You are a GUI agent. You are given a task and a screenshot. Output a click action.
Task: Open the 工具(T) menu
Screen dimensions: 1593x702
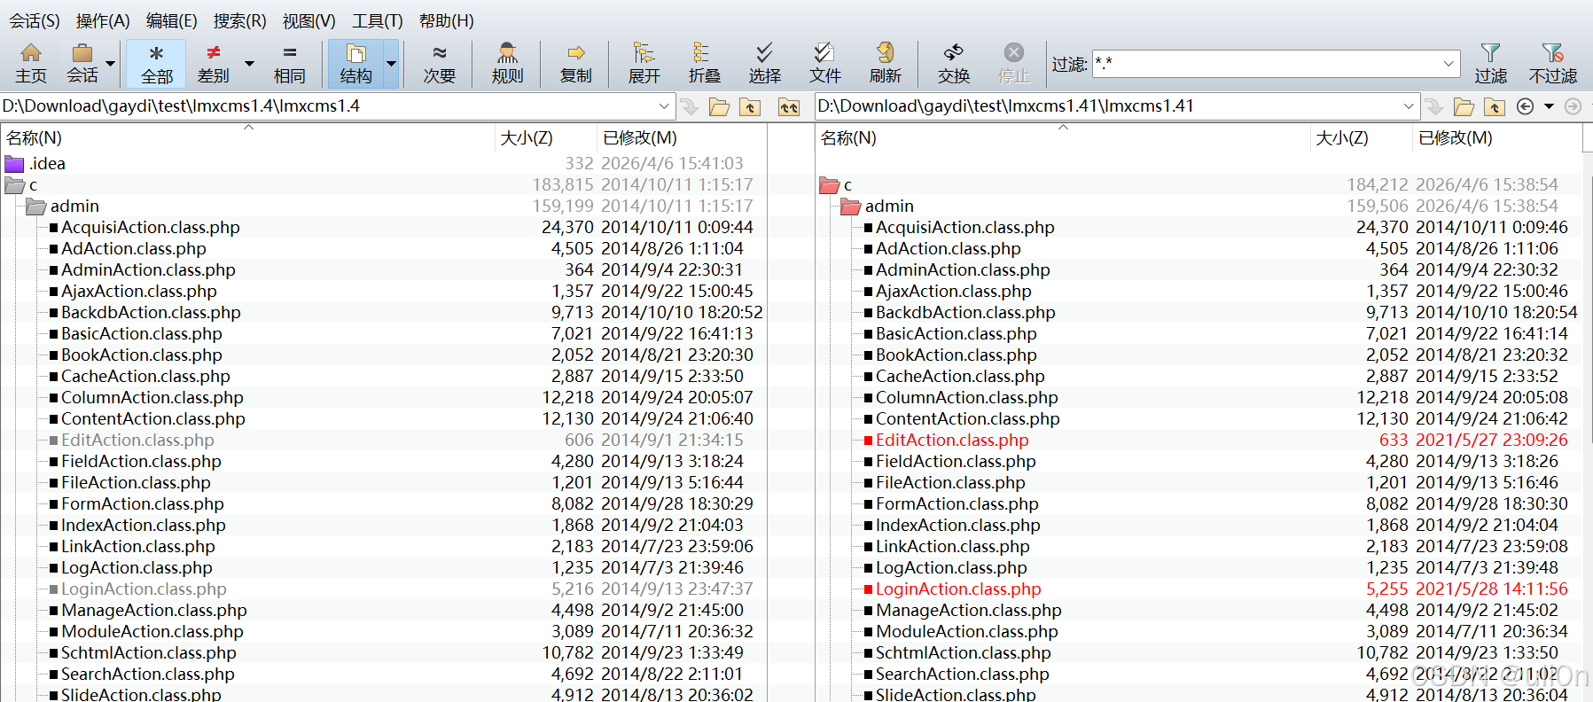[378, 20]
